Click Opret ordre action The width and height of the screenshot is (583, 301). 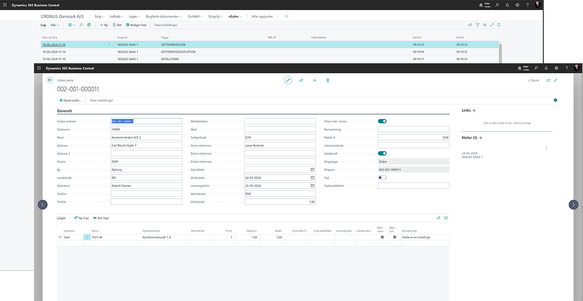(x=70, y=100)
